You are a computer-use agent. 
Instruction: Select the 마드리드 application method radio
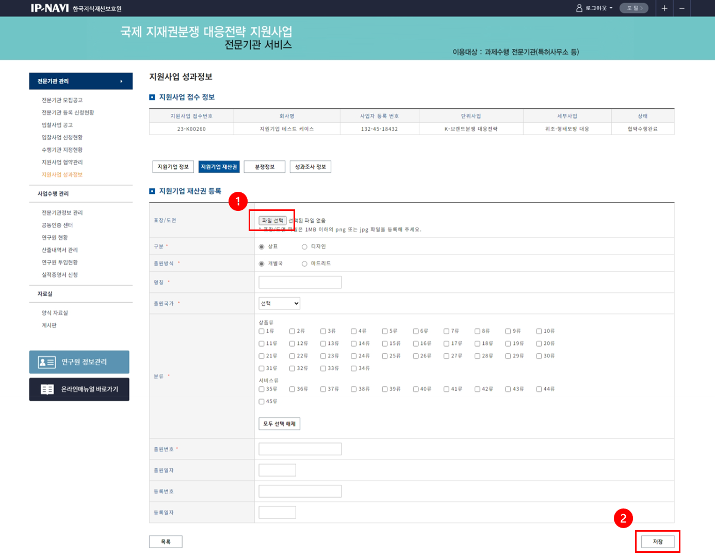(304, 264)
